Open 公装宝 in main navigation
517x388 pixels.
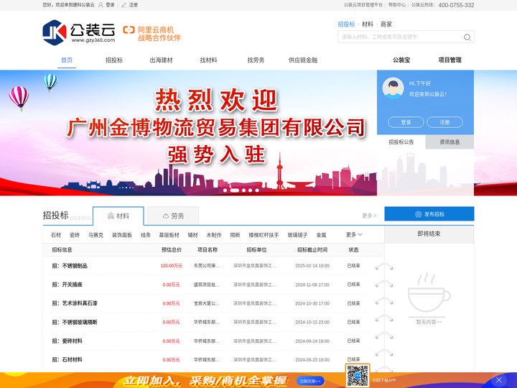point(401,60)
